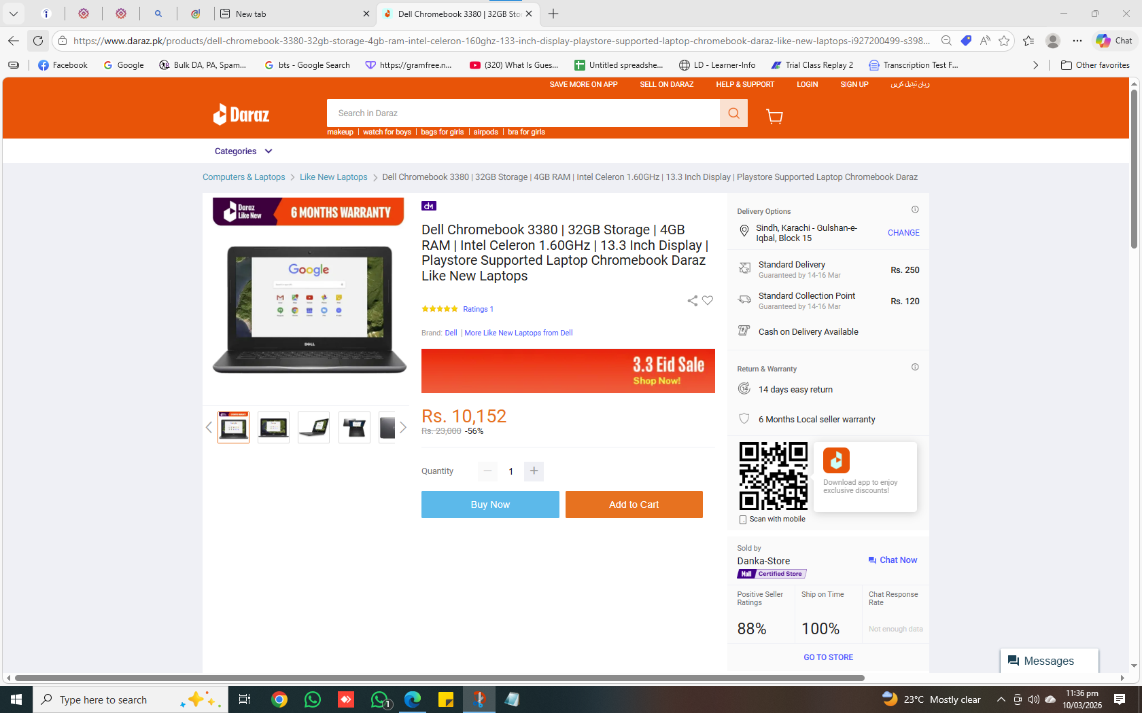The width and height of the screenshot is (1142, 713).
Task: Select the third product thumbnail, angled laptop
Action: click(313, 427)
